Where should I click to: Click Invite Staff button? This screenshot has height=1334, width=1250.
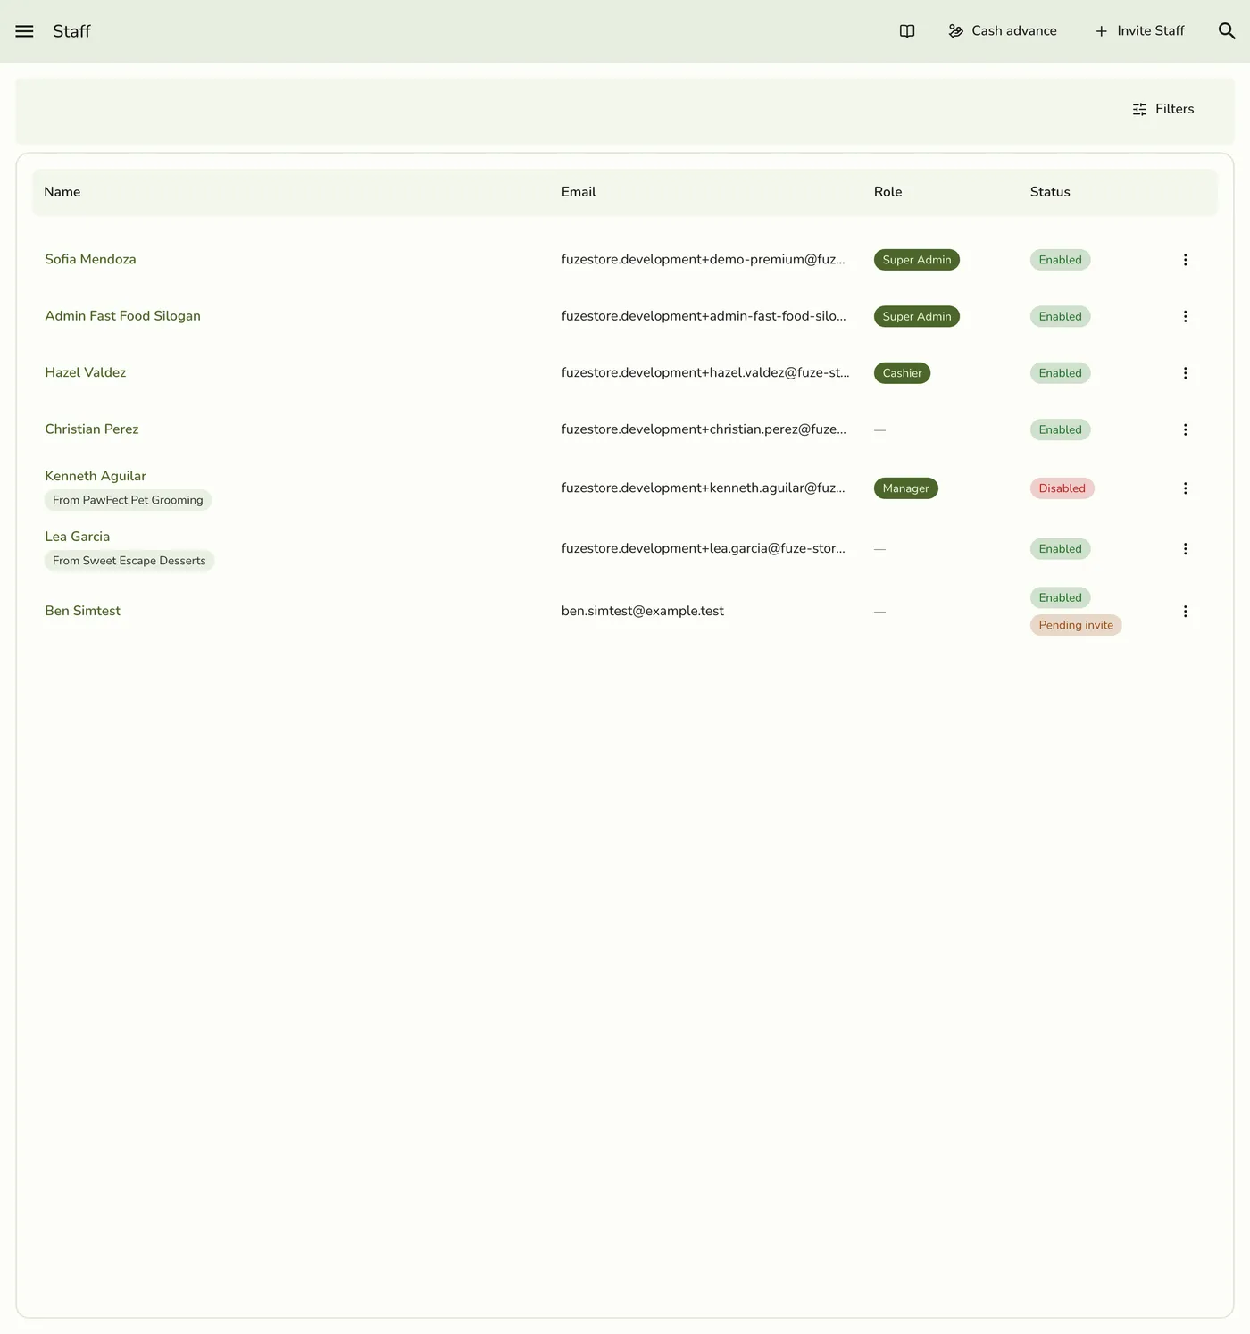1140,31
